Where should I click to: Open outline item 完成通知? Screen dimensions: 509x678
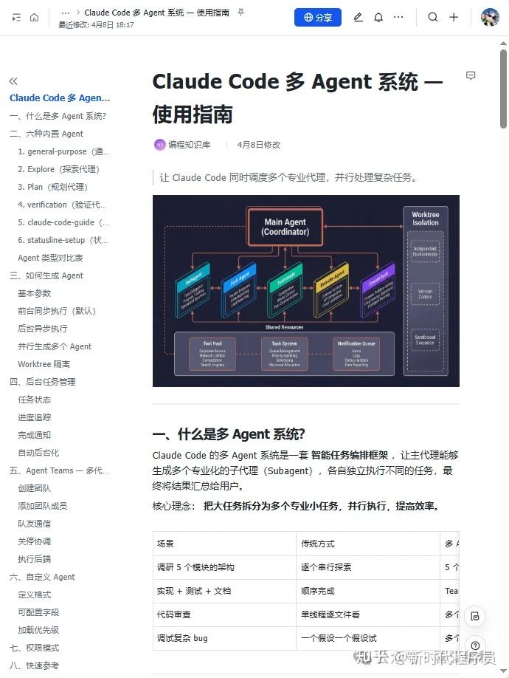pos(35,435)
